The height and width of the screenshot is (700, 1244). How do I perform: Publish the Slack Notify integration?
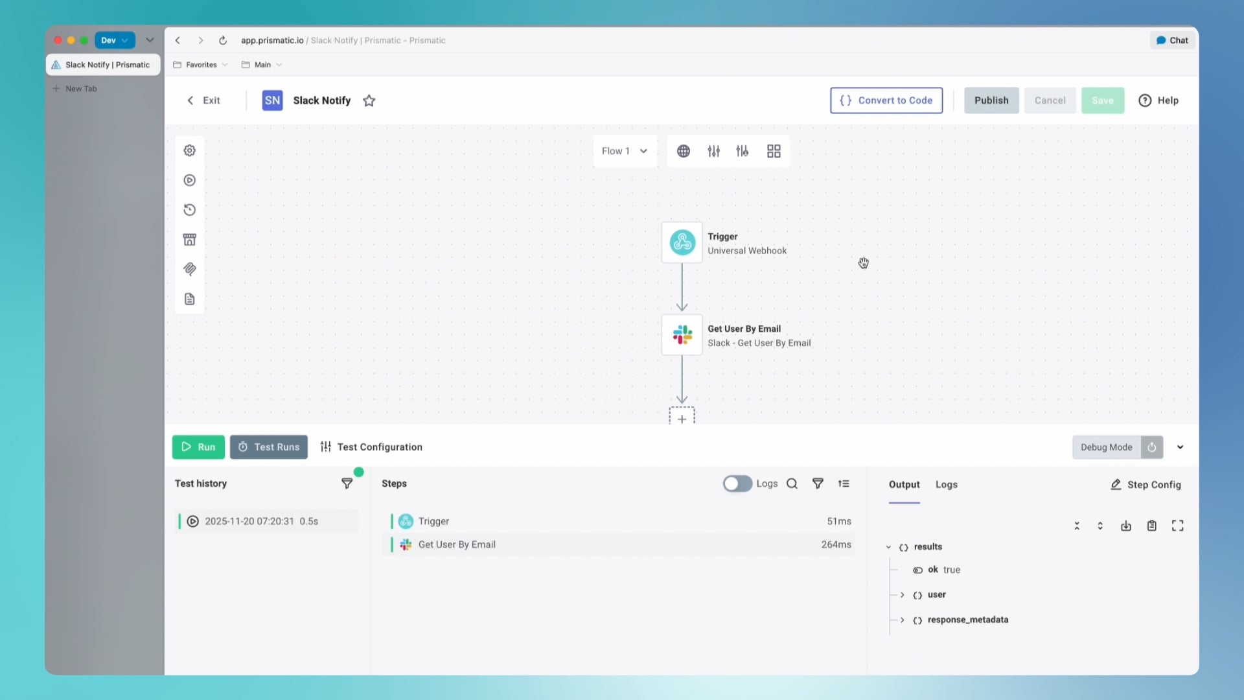click(x=992, y=100)
